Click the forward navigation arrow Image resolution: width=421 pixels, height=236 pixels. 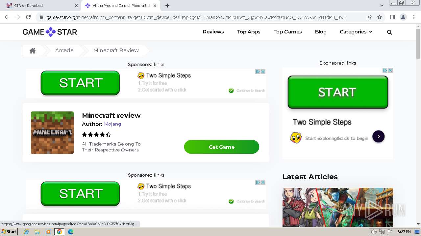click(18, 17)
